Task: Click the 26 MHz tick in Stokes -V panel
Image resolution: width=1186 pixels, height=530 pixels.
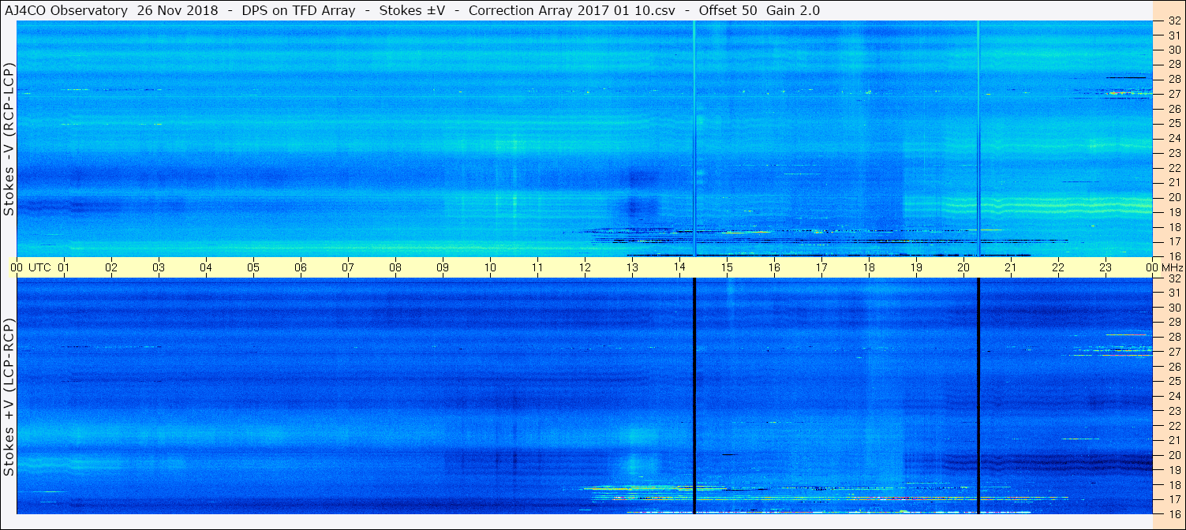Action: (x=1174, y=109)
